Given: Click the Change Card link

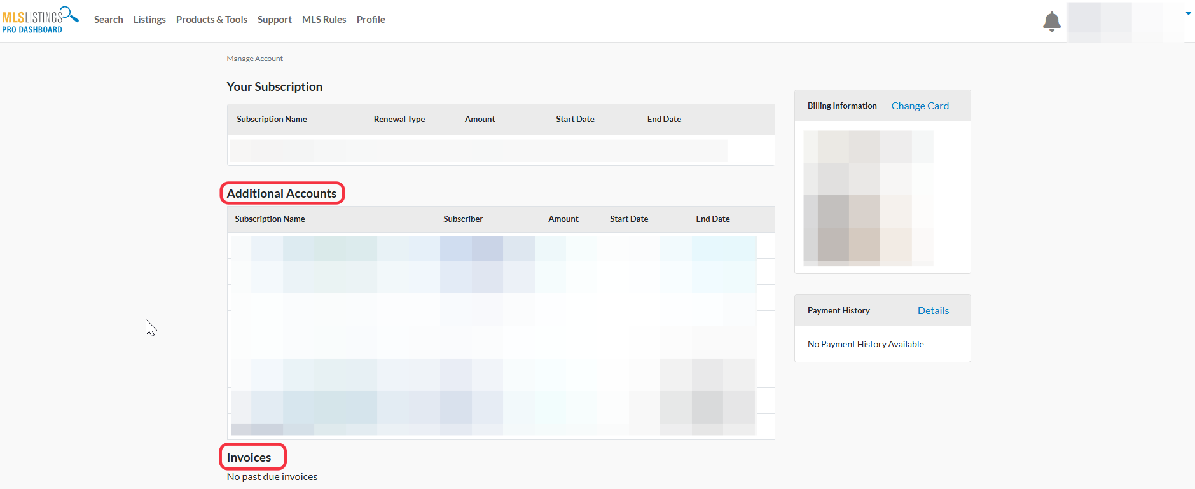Looking at the screenshot, I should [x=920, y=106].
